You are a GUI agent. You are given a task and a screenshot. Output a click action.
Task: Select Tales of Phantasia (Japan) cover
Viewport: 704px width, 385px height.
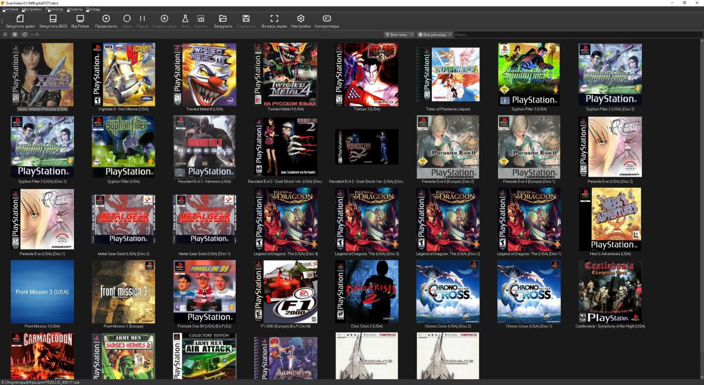[x=448, y=75]
